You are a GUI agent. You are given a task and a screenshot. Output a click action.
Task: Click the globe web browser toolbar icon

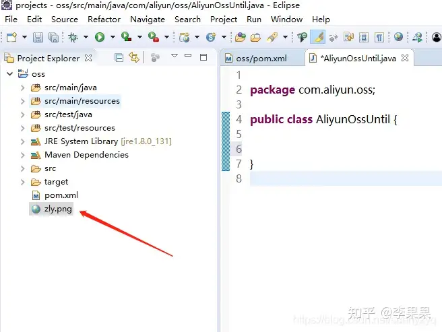(x=398, y=36)
